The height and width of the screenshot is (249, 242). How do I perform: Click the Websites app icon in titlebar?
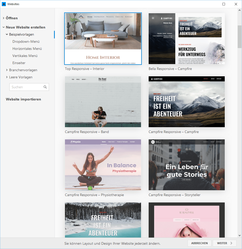coord(4,4)
